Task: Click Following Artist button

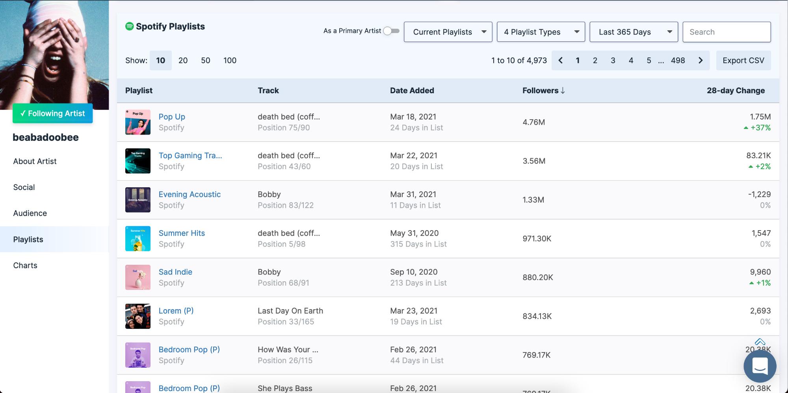Action: click(52, 113)
